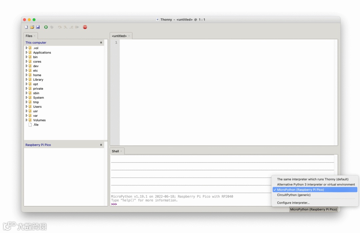This screenshot has width=360, height=233.
Task: Expand the dev folder
Action: [26, 66]
